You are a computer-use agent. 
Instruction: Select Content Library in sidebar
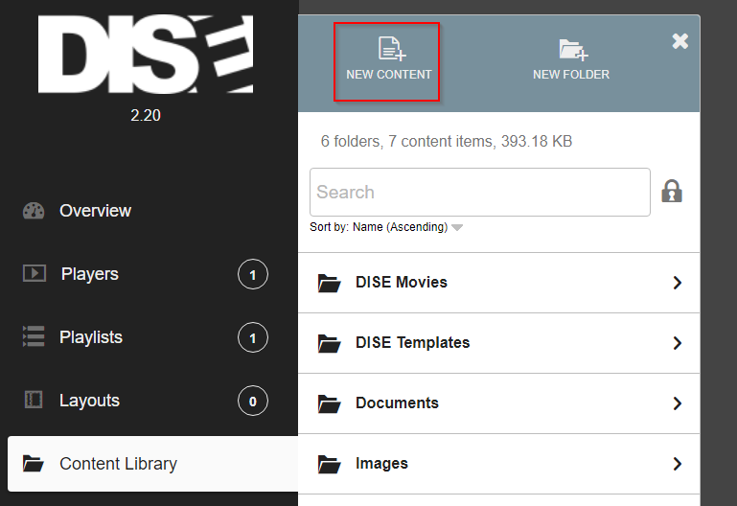[152, 464]
